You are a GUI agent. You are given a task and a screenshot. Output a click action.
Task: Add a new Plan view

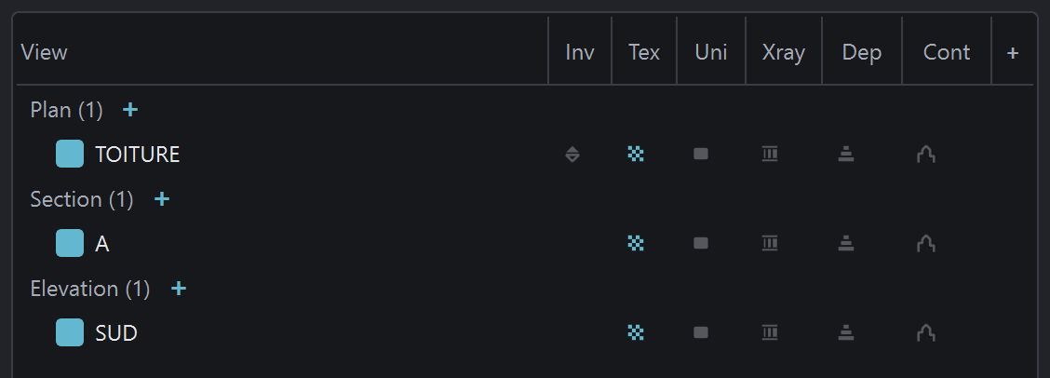point(130,110)
